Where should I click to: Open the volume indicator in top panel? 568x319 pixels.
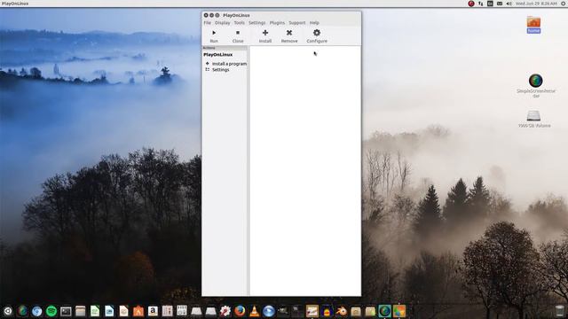509,4
